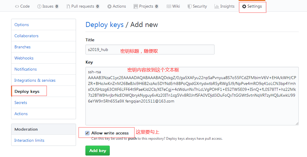Click the Settings tab gear icon
307x157 pixels.
pyautogui.click(x=244, y=6)
